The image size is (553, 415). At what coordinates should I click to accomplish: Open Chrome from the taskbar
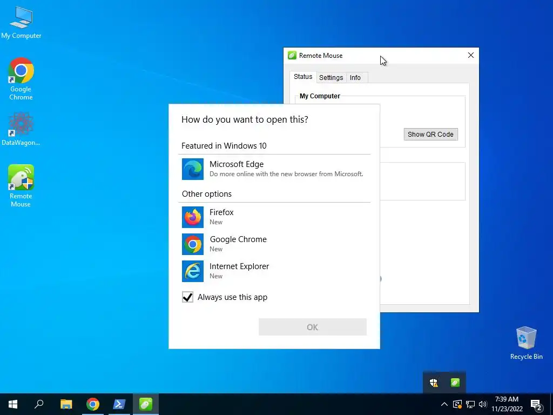pos(93,404)
